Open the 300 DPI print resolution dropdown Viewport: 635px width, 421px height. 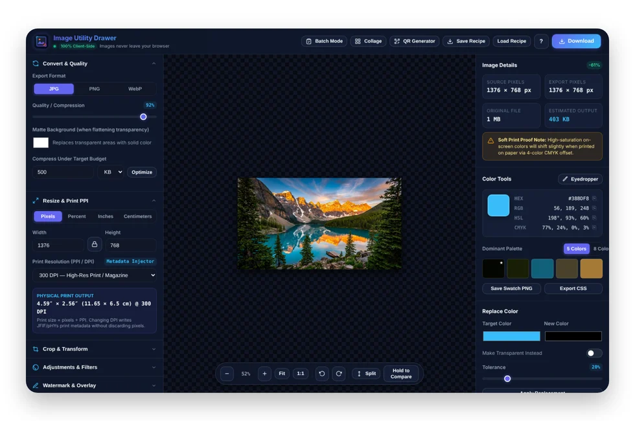95,275
